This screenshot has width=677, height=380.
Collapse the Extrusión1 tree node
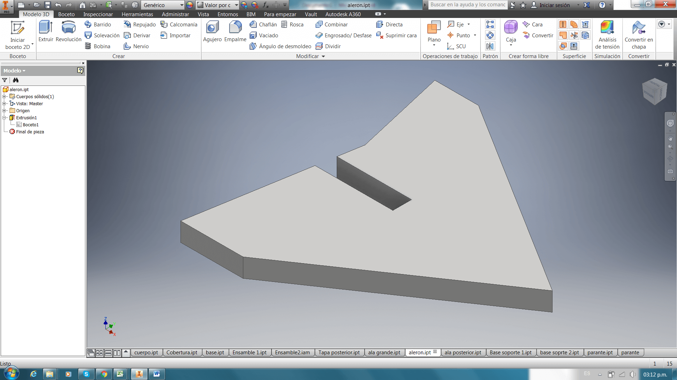pos(4,118)
